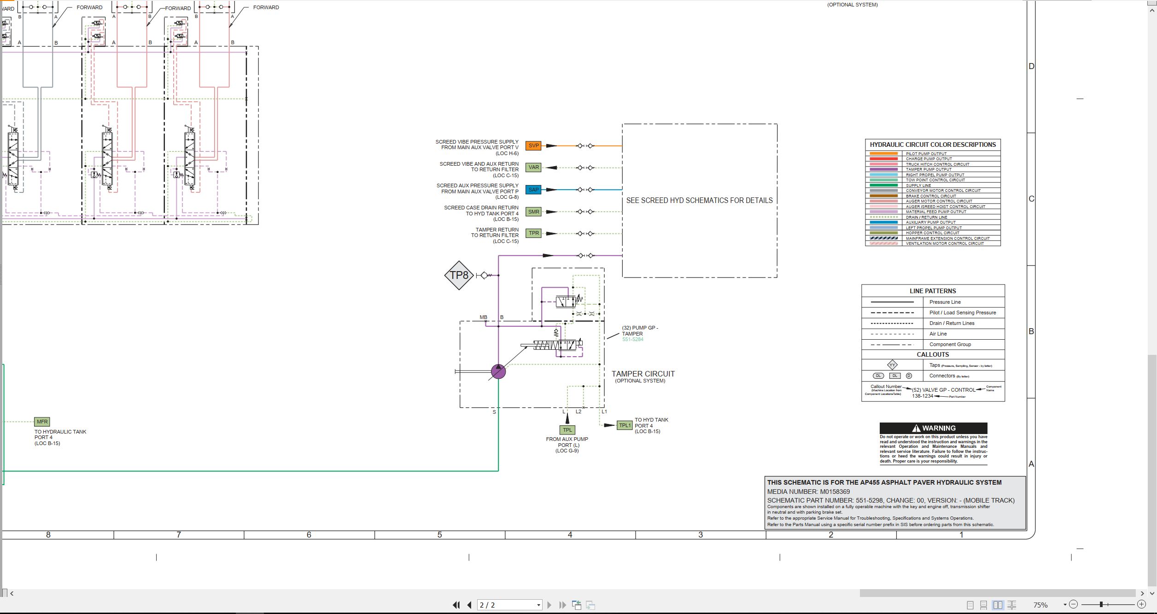Click the zoom slider handle

click(x=1101, y=604)
